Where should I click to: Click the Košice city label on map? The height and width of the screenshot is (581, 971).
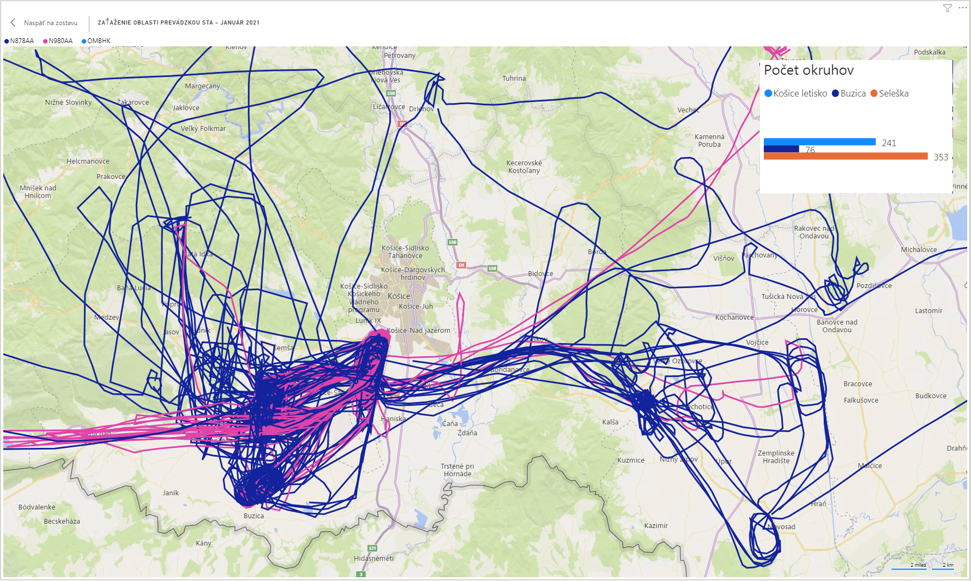pos(399,296)
